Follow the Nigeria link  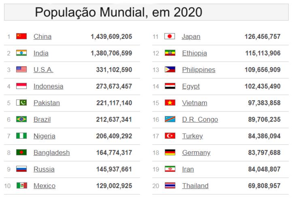click(x=44, y=136)
